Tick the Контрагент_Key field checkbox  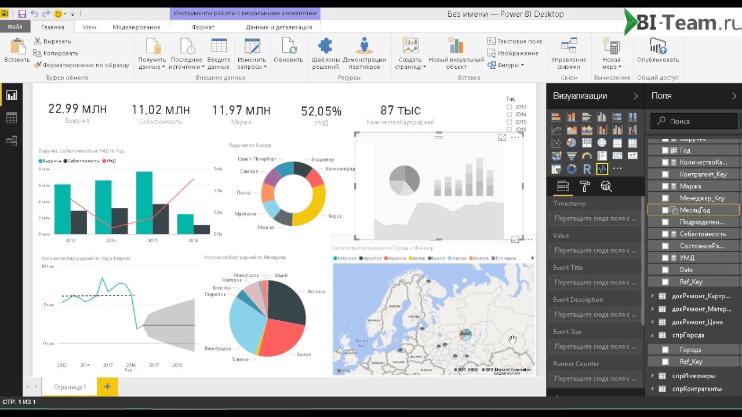click(665, 174)
